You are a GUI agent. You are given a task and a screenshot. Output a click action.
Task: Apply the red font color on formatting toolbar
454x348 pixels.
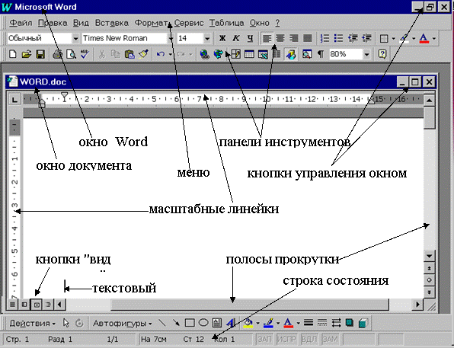[x=424, y=38]
